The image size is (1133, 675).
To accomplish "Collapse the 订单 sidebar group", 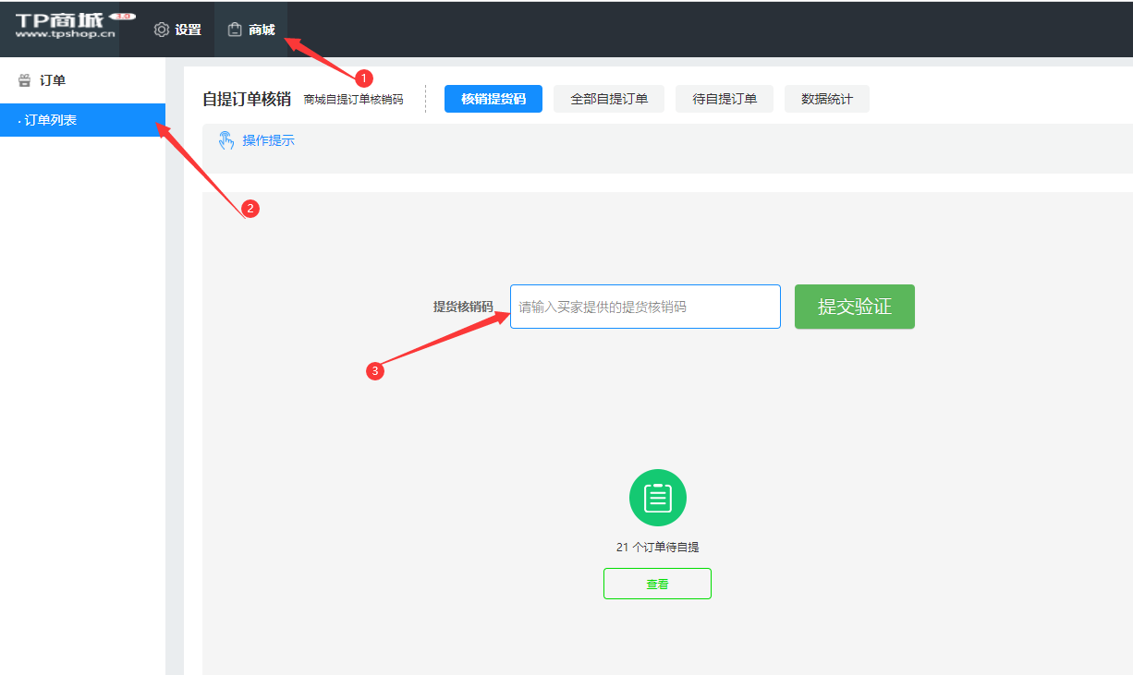I will 53,80.
